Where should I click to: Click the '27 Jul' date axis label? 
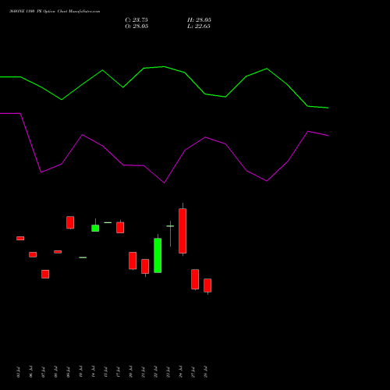pyautogui.click(x=193, y=372)
